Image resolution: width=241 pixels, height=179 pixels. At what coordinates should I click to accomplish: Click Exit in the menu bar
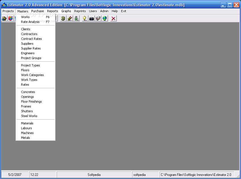(x=124, y=11)
